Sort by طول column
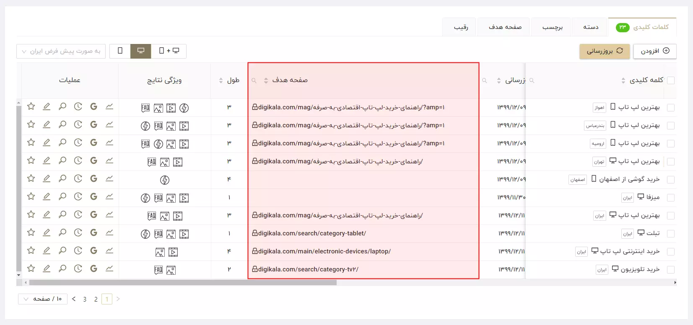Viewport: 693px width, 325px height. point(221,80)
